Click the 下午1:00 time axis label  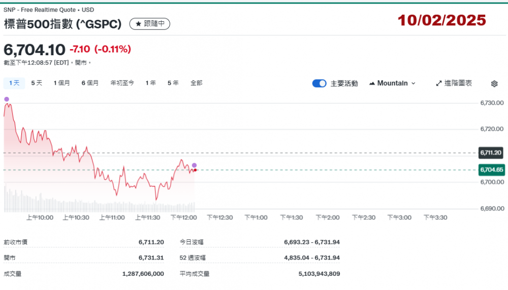point(256,217)
